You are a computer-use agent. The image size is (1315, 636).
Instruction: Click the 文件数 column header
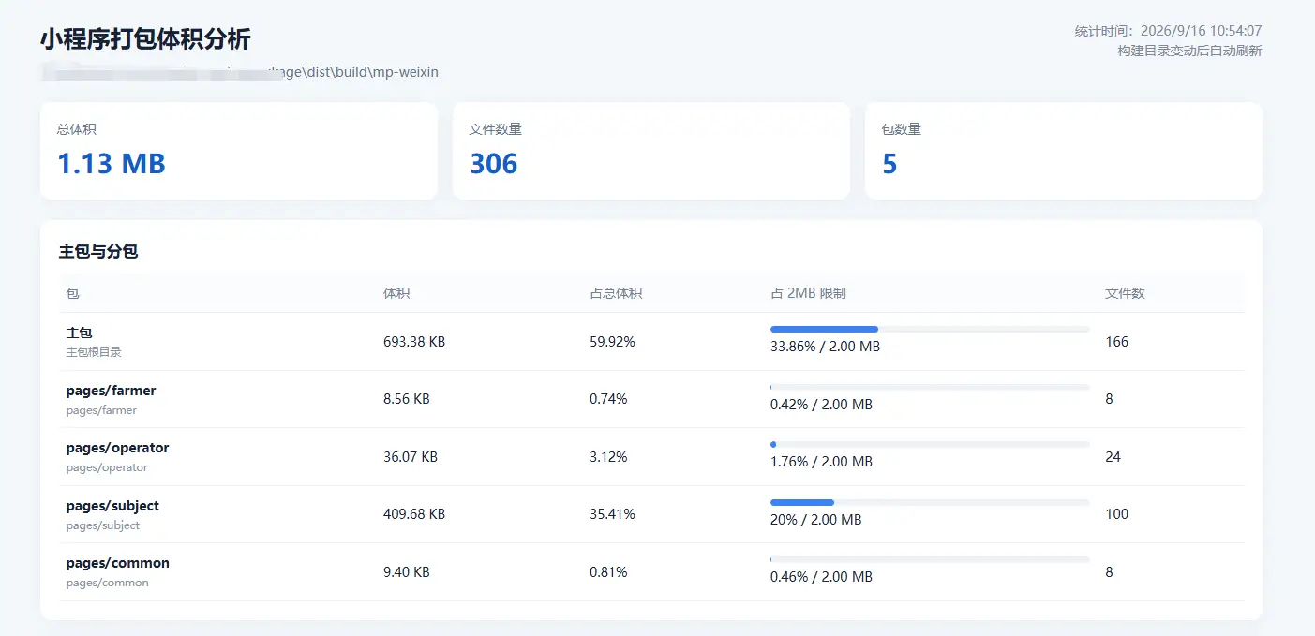[x=1125, y=293]
